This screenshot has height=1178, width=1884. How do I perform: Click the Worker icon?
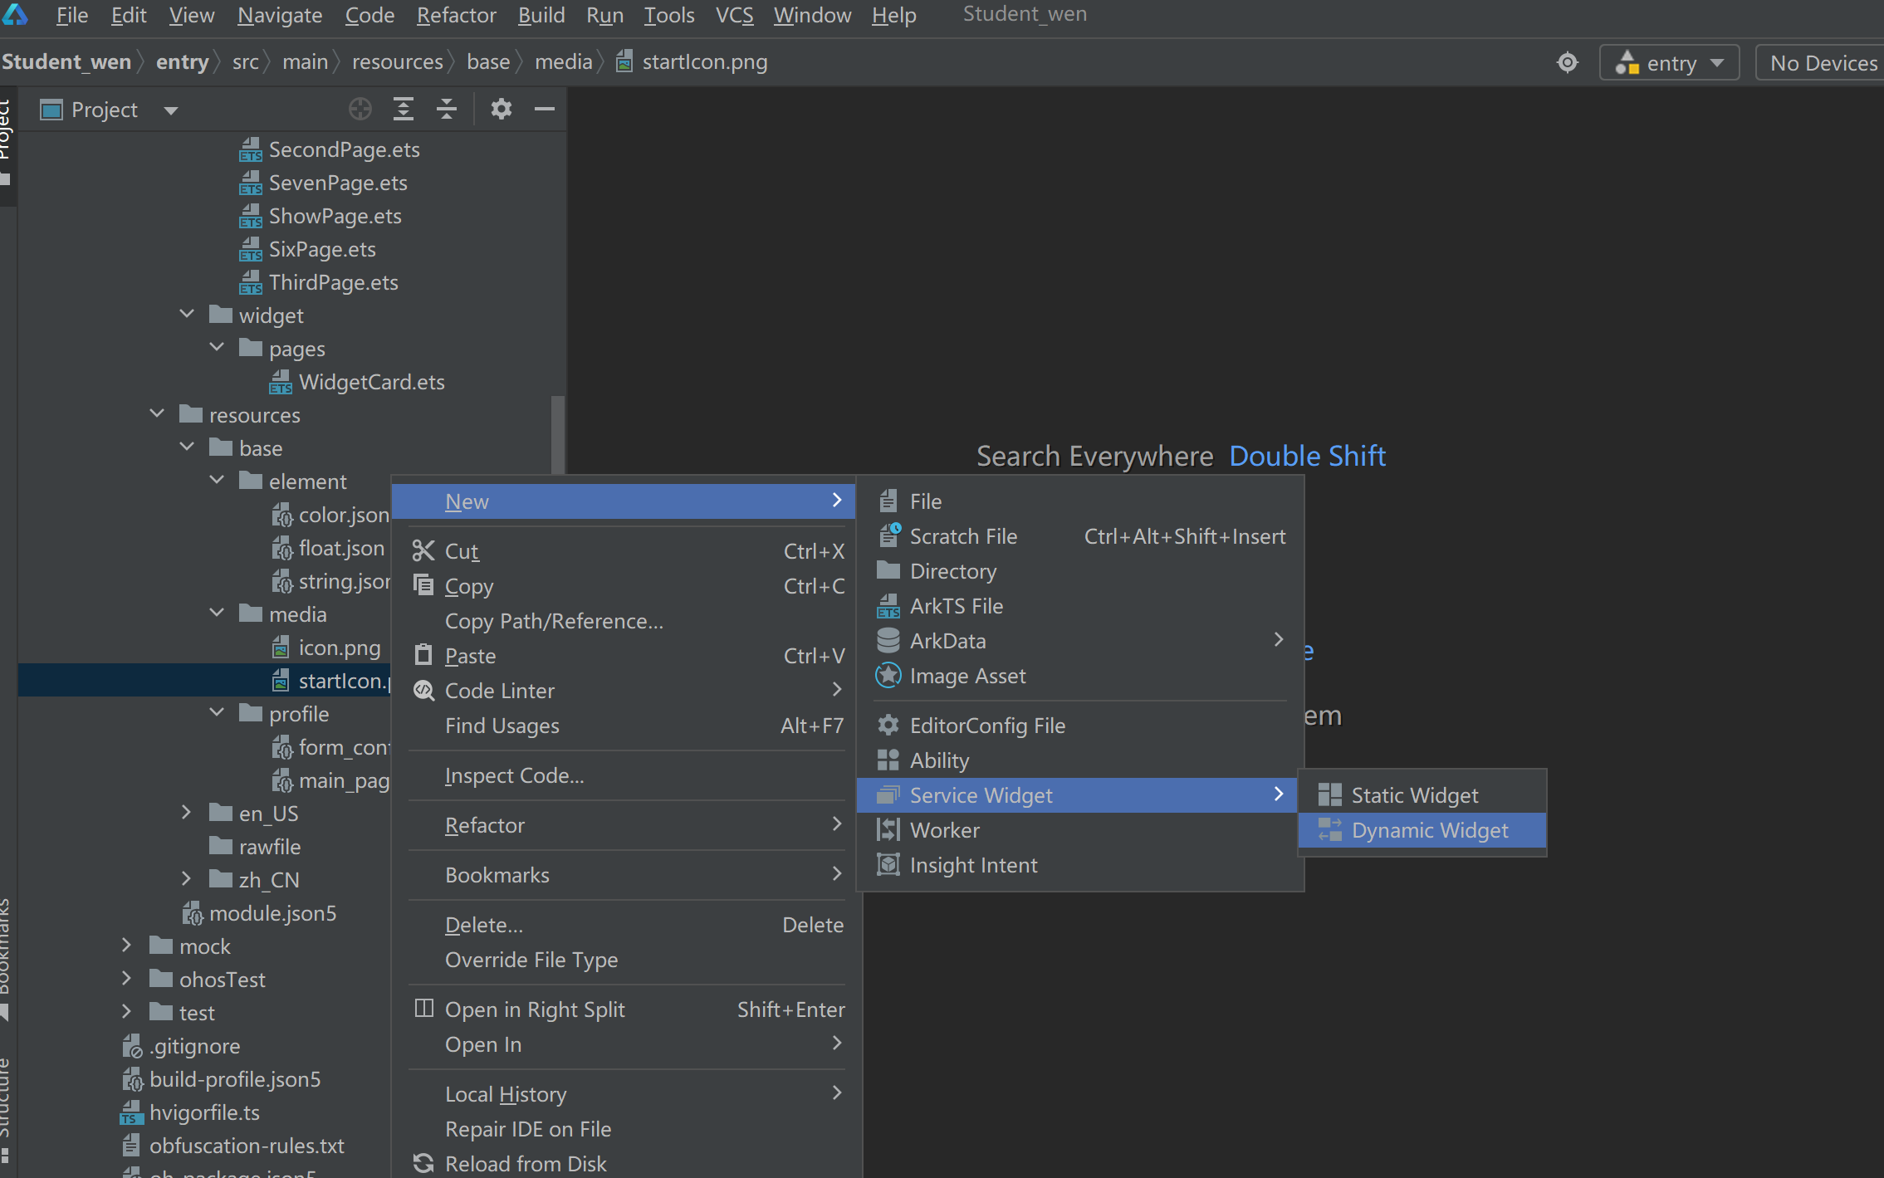point(888,829)
